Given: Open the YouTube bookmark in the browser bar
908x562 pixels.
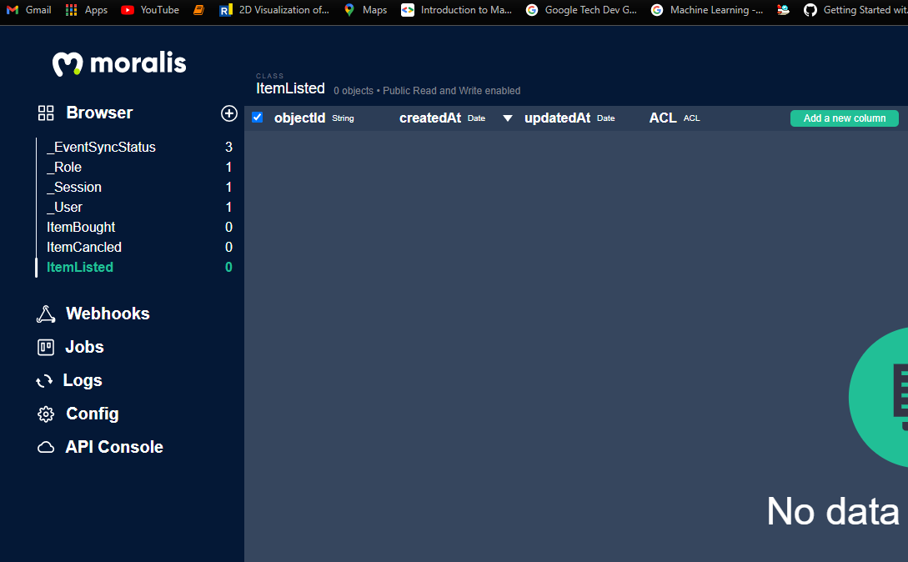Looking at the screenshot, I should (x=149, y=10).
